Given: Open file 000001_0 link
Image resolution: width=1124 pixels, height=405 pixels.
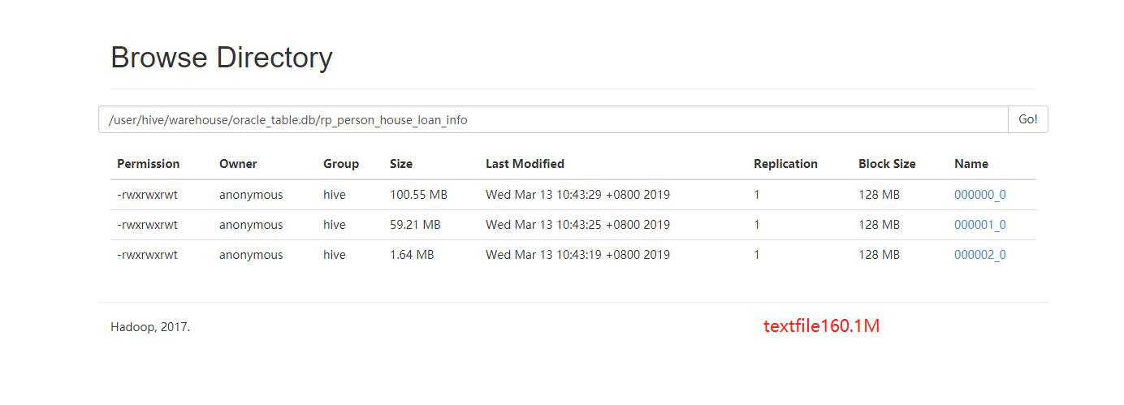Looking at the screenshot, I should pos(979,225).
